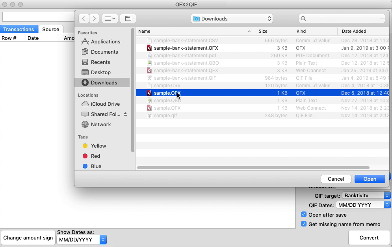Image resolution: width=392 pixels, height=247 pixels.
Task: Click sample-bank-statement.QFX file row
Action: pyautogui.click(x=262, y=71)
